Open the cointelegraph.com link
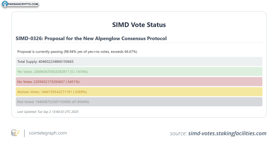Screen dimensions: 278x148 [x=48, y=133]
